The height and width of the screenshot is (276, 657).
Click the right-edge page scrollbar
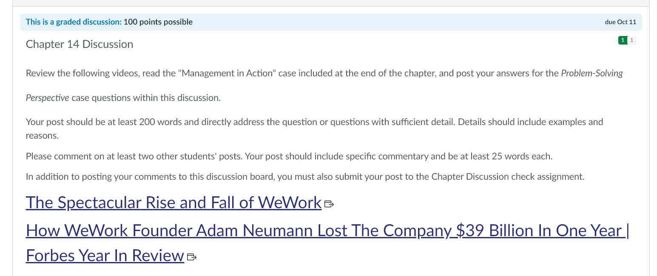(654, 138)
